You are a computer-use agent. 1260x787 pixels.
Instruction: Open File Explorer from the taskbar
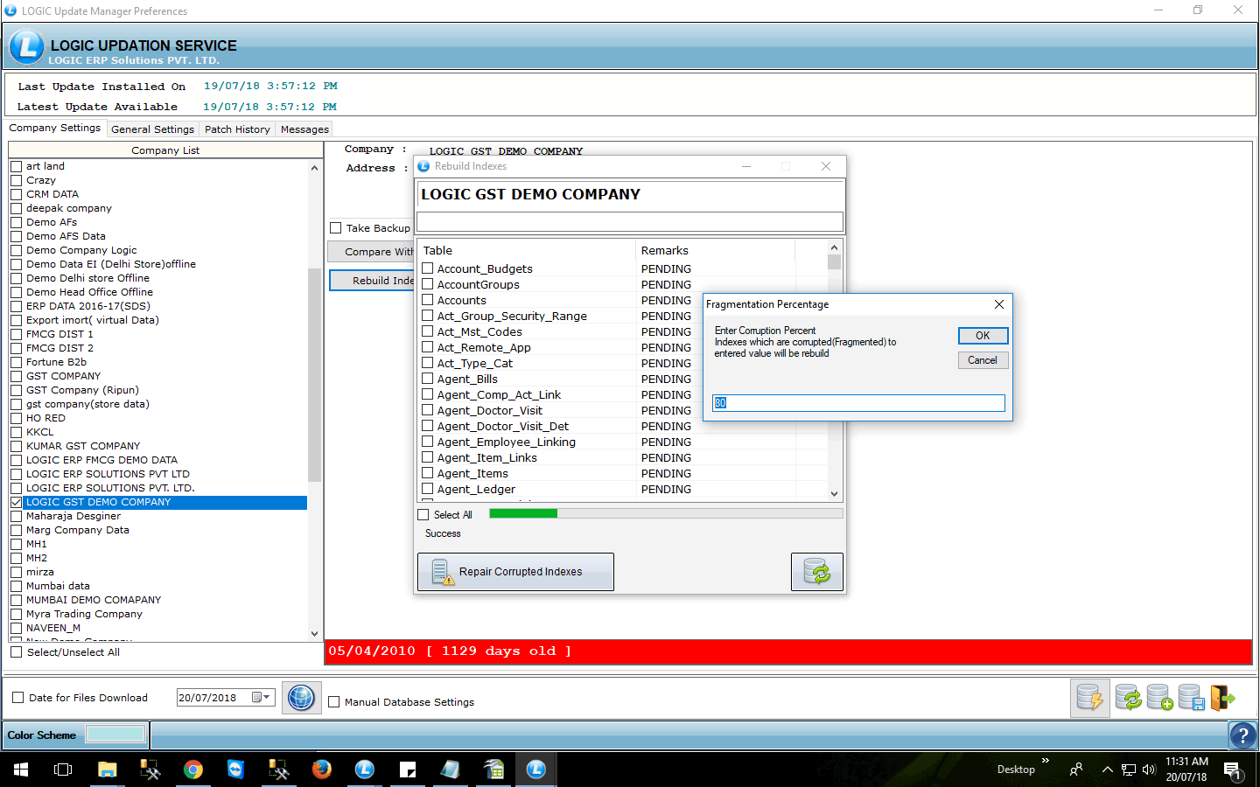pos(107,770)
